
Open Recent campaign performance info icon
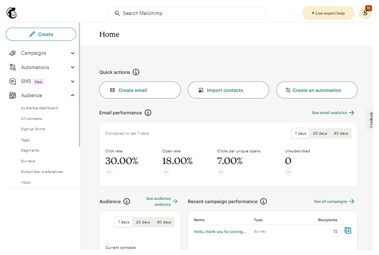point(264,201)
